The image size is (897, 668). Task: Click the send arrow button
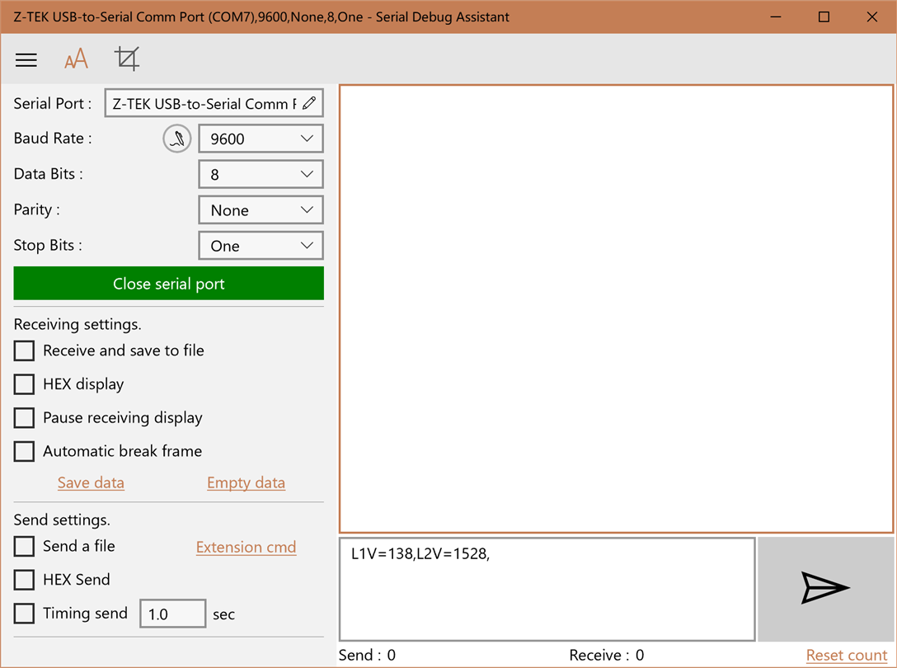tap(825, 589)
